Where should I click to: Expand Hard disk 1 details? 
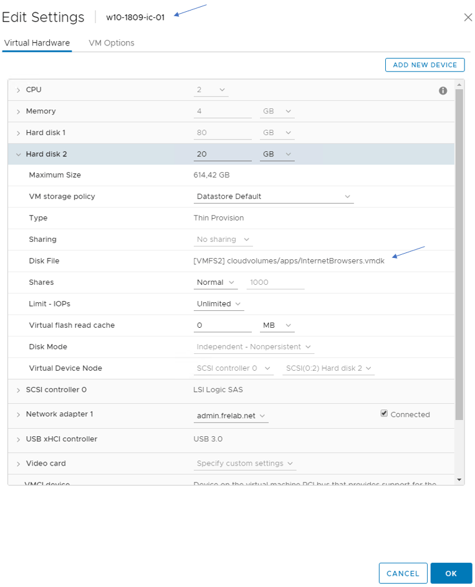pyautogui.click(x=18, y=133)
